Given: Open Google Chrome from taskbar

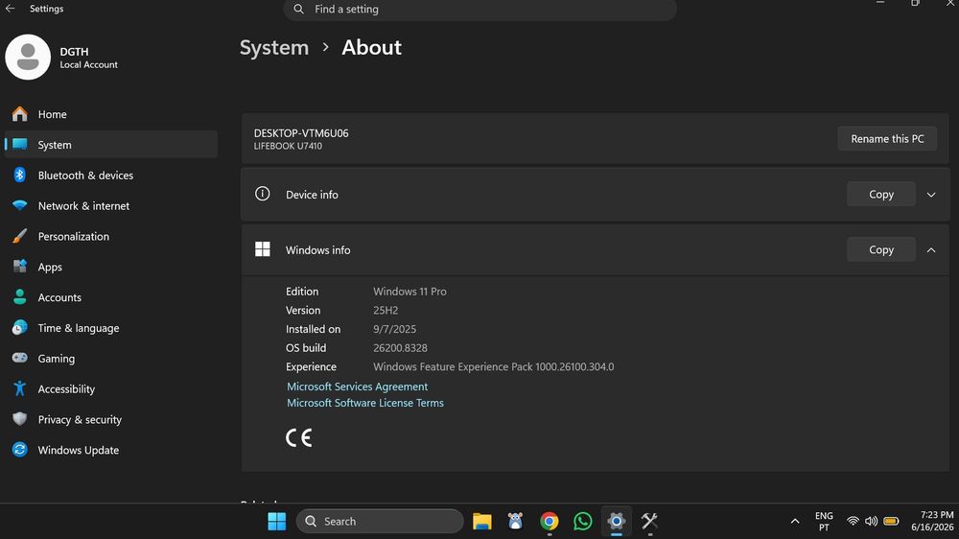Looking at the screenshot, I should coord(550,521).
